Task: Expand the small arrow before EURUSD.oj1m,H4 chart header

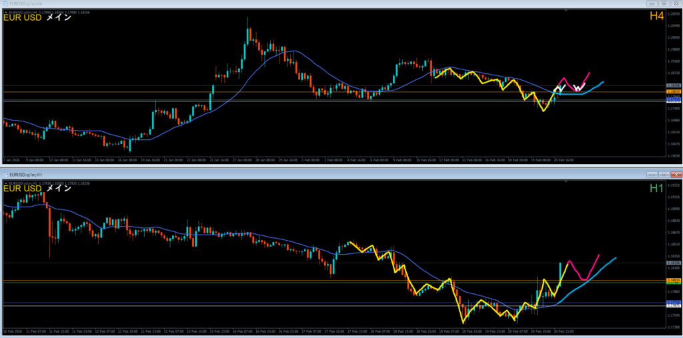Action: click(x=5, y=12)
